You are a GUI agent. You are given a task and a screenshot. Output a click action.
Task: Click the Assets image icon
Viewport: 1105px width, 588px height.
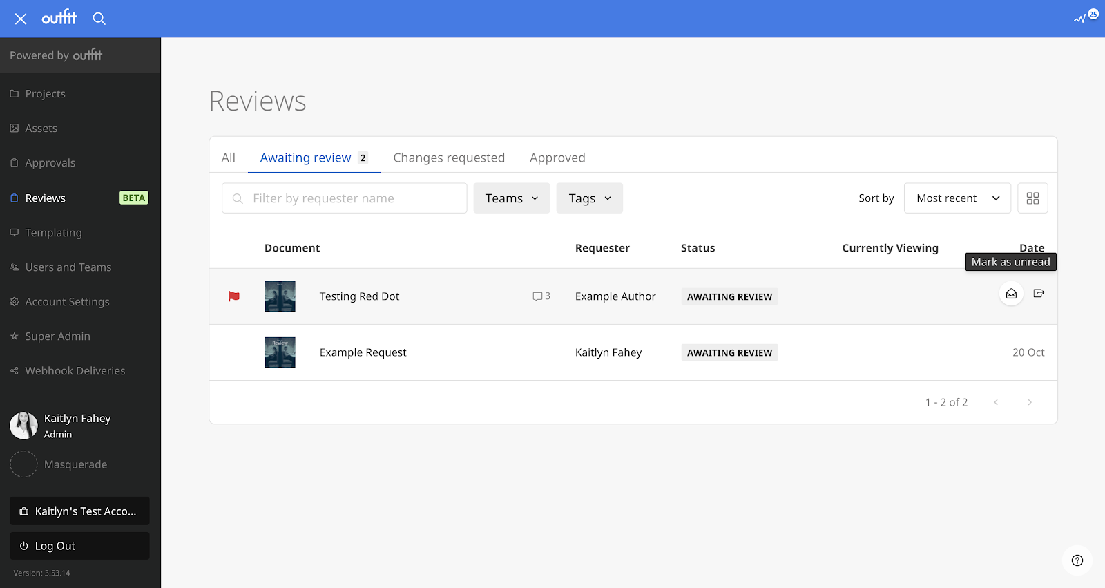(15, 129)
